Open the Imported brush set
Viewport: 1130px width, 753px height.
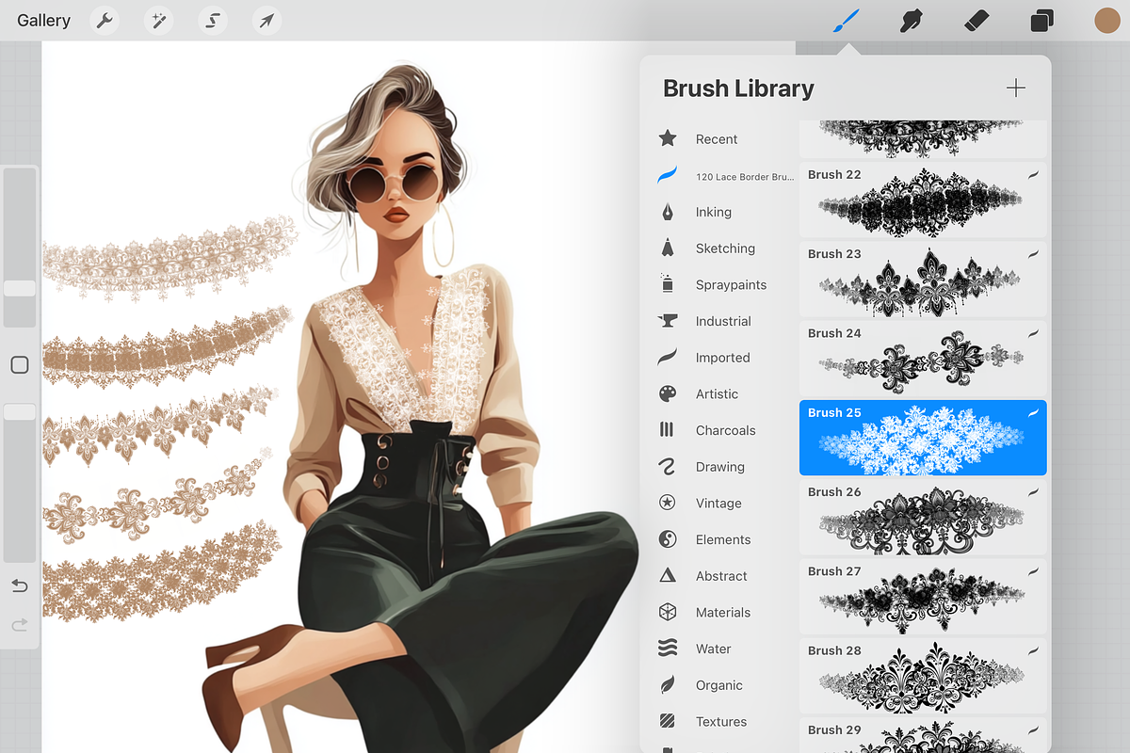723,358
